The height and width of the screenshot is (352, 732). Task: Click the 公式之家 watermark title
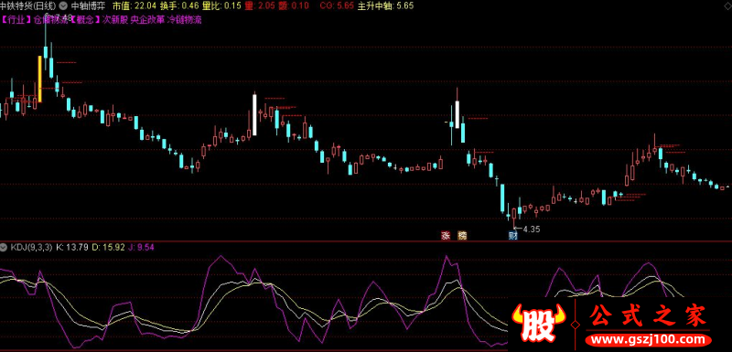pos(649,316)
